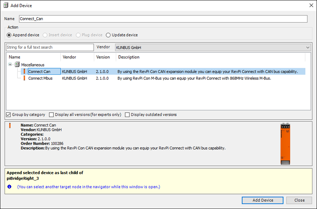
Task: Click the Name field containing Connect_Can
Action: coord(163,19)
